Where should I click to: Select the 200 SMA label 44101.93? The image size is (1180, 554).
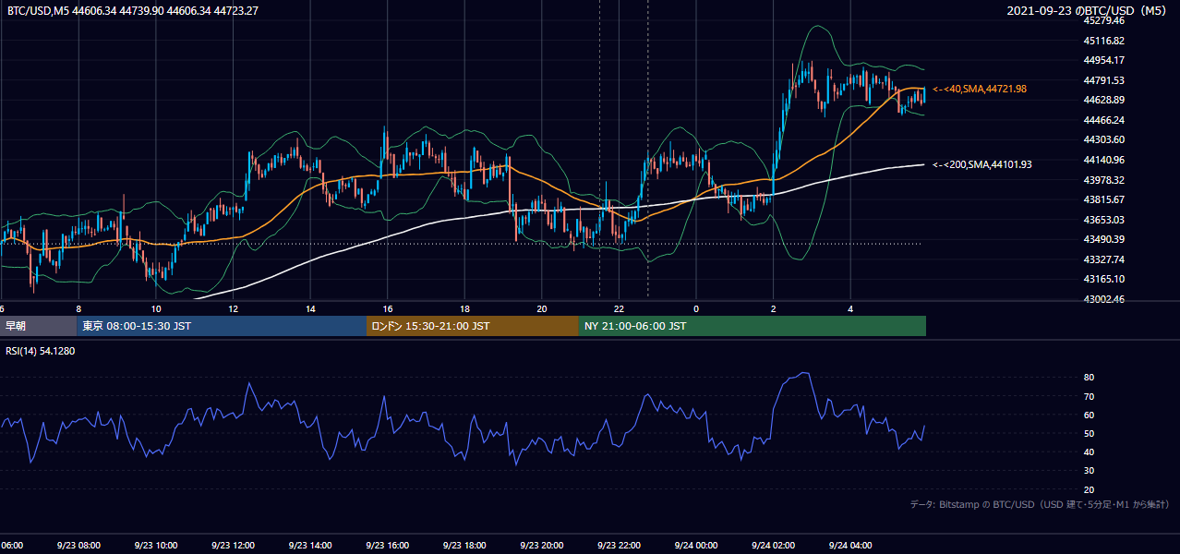tap(982, 164)
